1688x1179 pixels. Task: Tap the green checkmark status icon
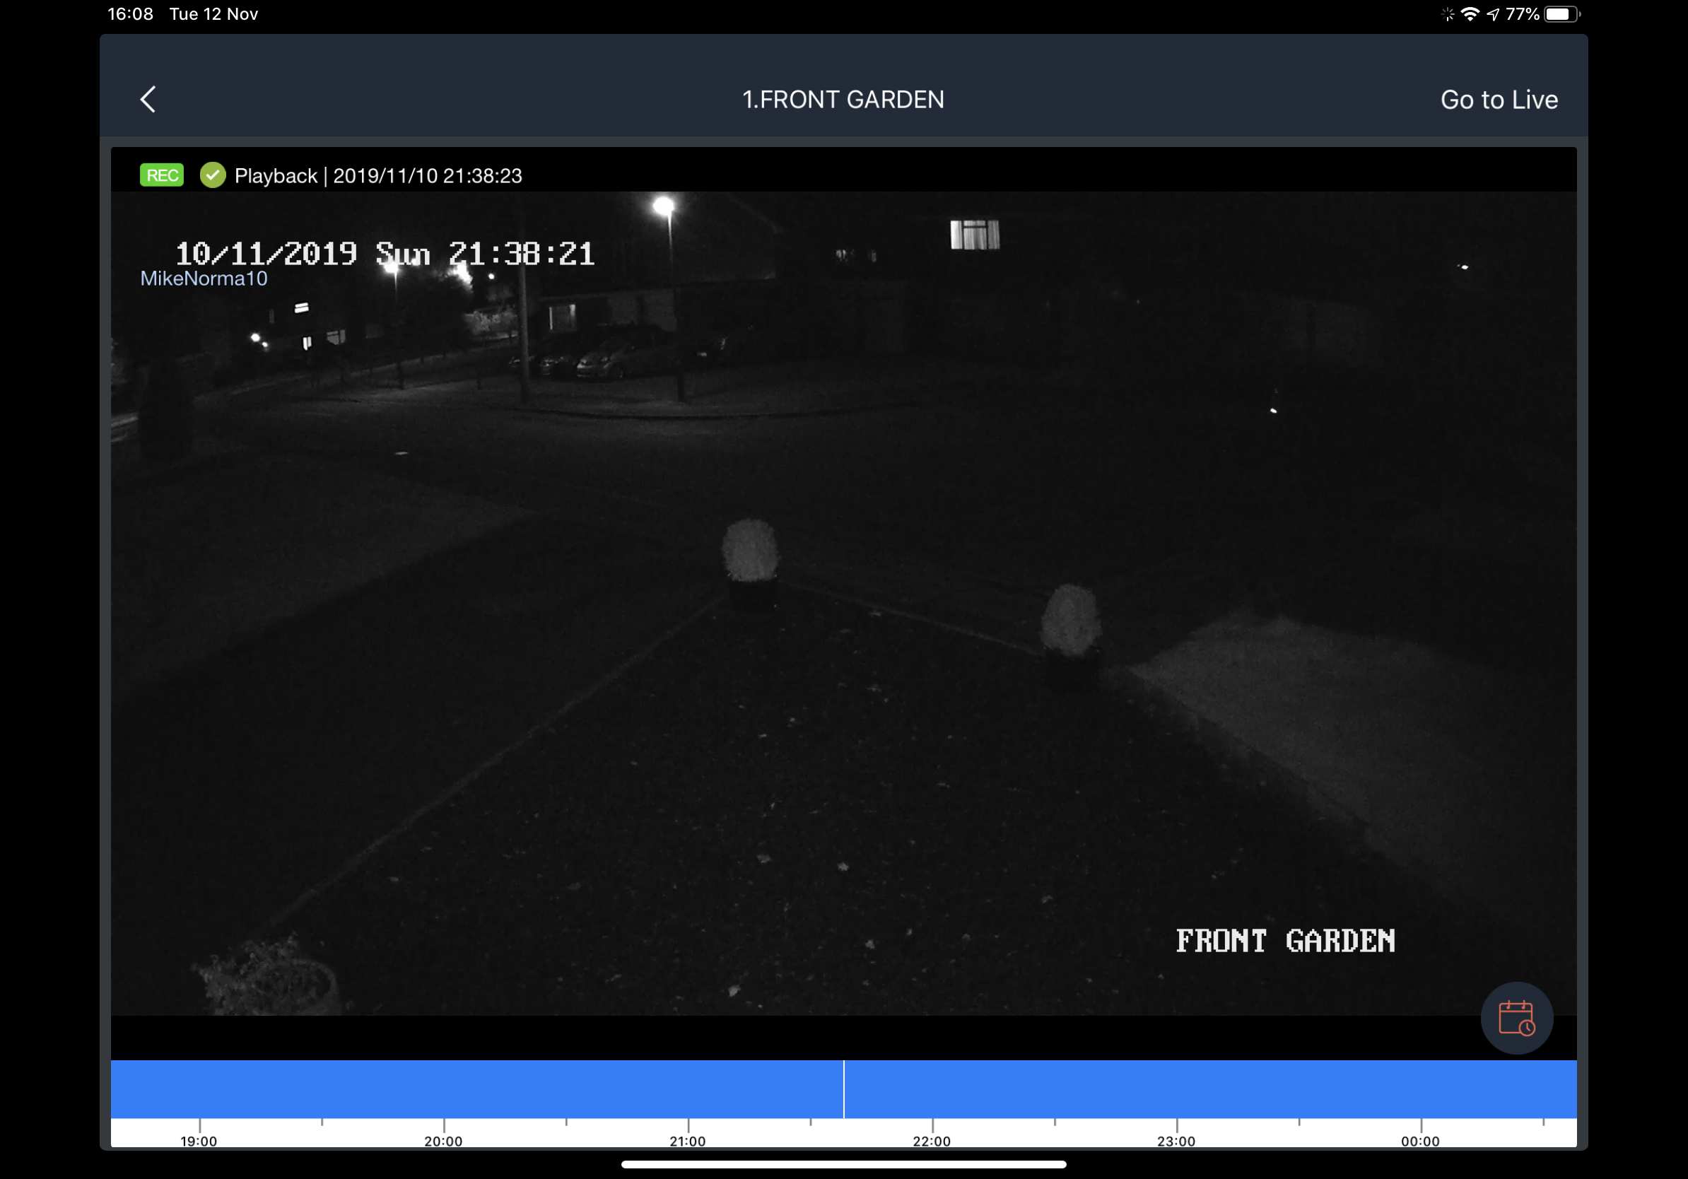[213, 176]
